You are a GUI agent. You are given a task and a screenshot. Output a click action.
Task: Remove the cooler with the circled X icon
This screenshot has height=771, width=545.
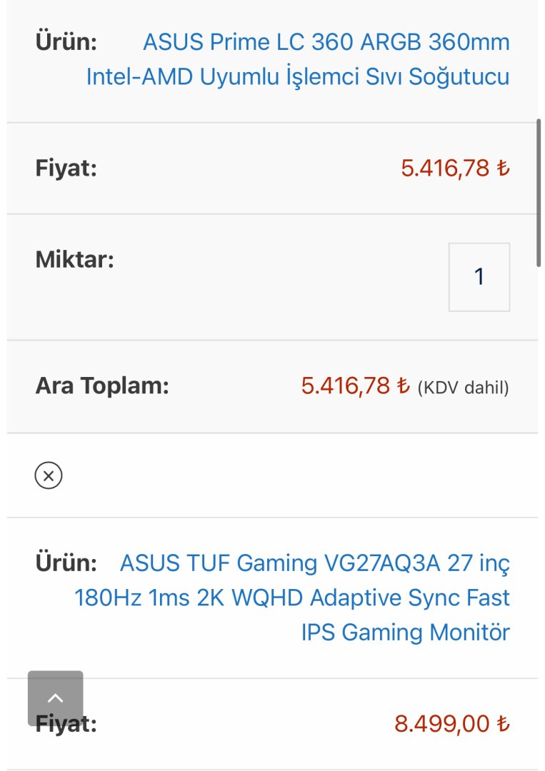coord(49,475)
